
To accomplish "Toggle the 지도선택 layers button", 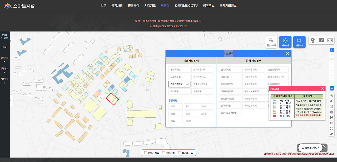I will tap(285, 42).
